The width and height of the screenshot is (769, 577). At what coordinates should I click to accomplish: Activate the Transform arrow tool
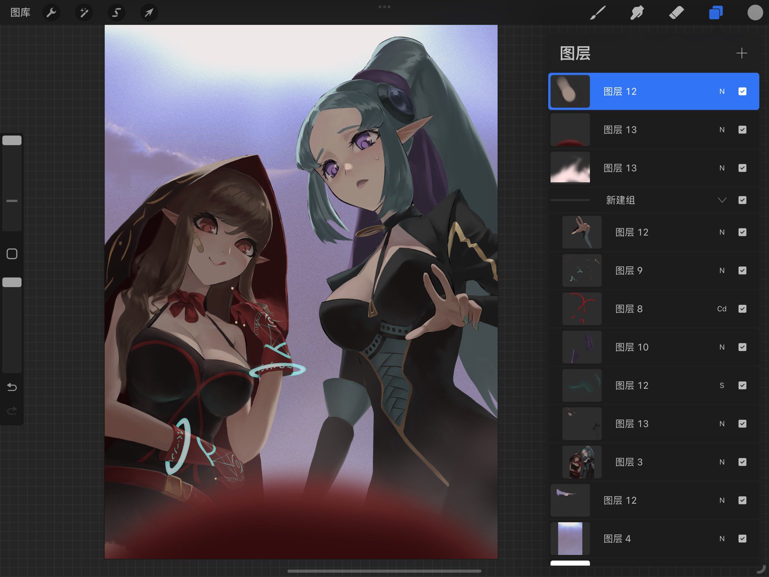(149, 13)
